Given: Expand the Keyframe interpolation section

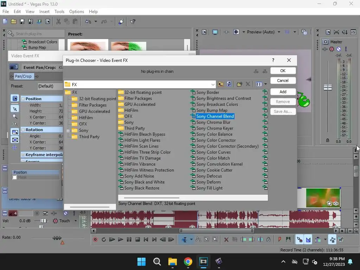Looking at the screenshot, I should coord(23,155).
